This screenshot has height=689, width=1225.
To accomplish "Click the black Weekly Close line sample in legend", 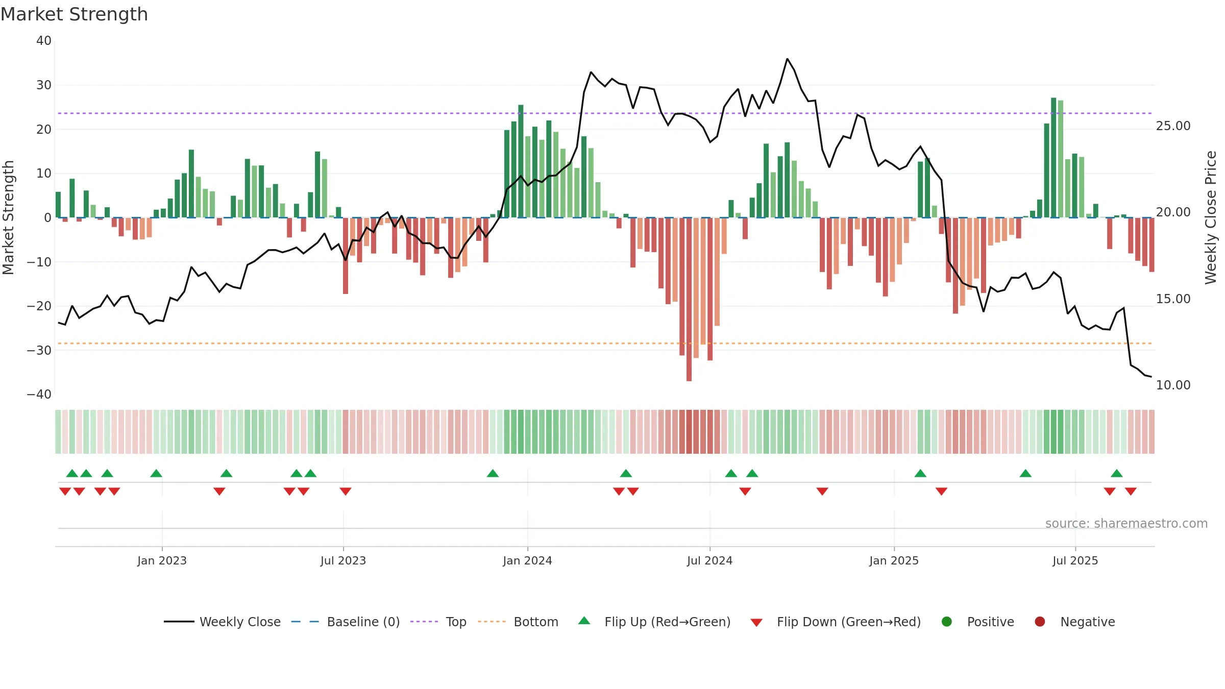I will (x=179, y=622).
